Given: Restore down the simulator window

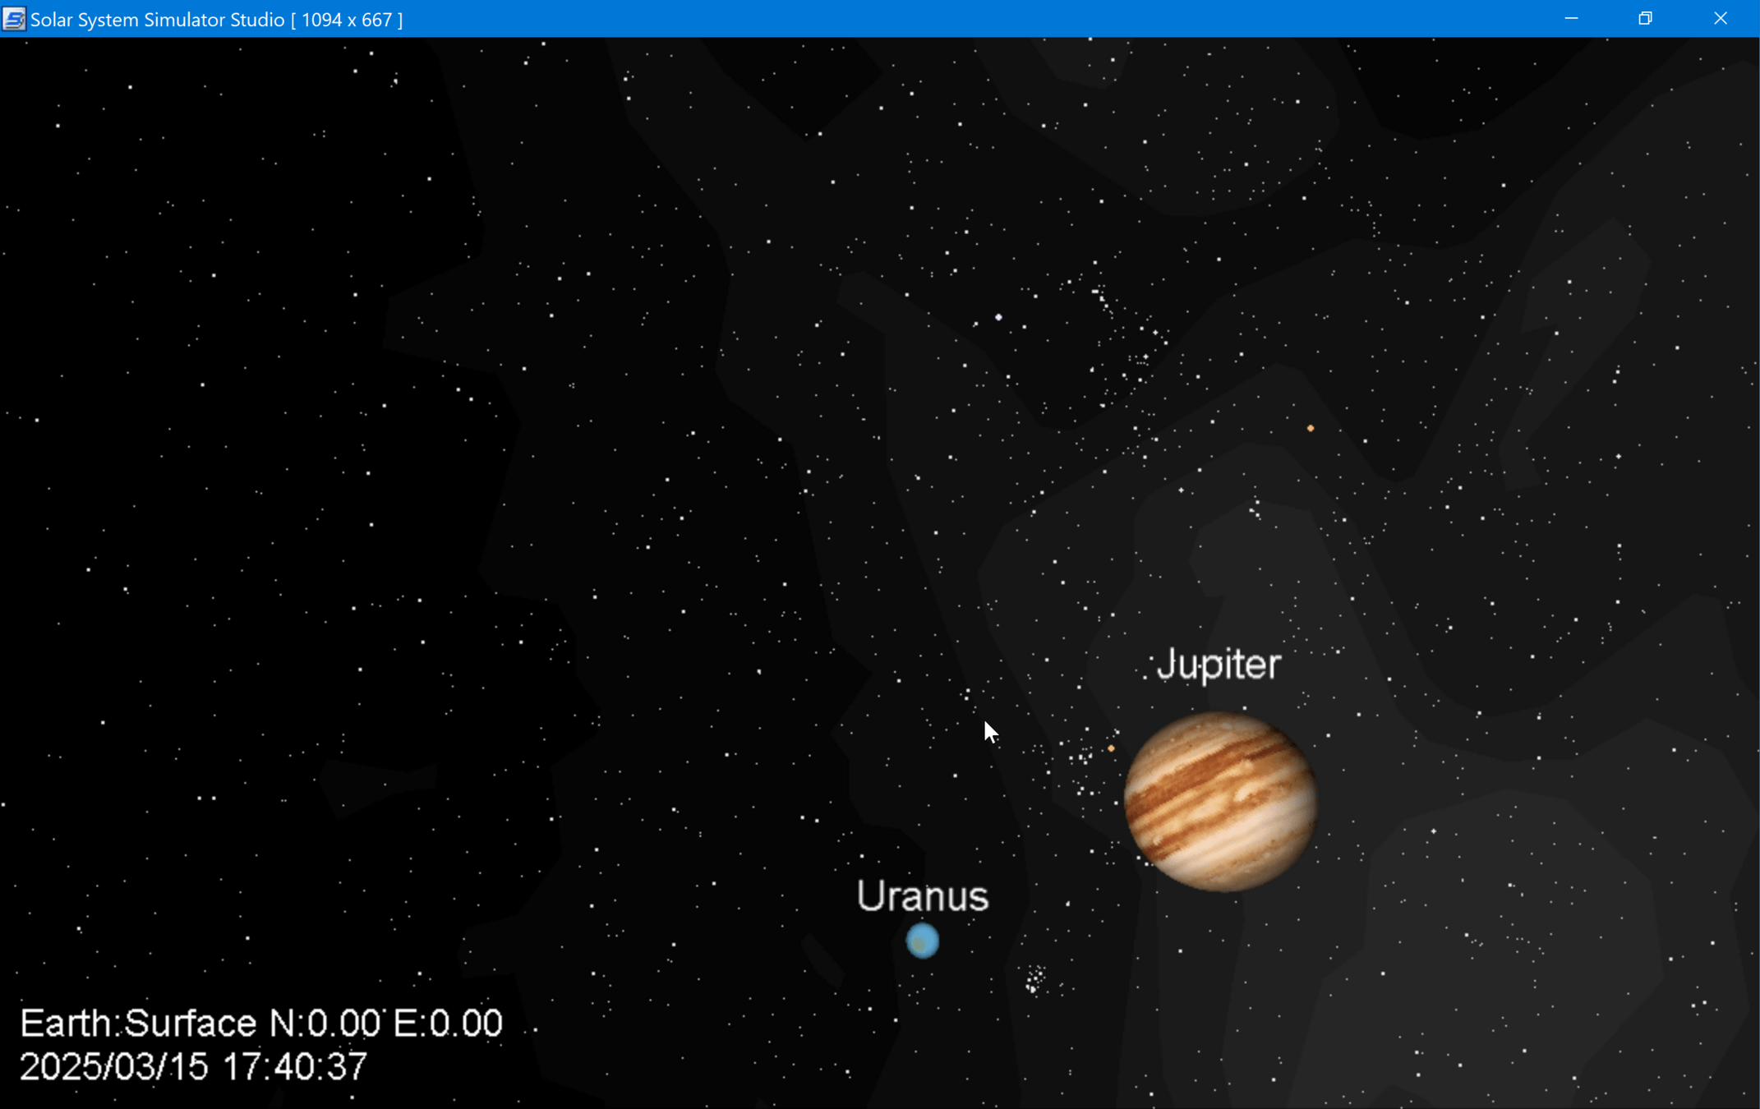Looking at the screenshot, I should coord(1645,19).
